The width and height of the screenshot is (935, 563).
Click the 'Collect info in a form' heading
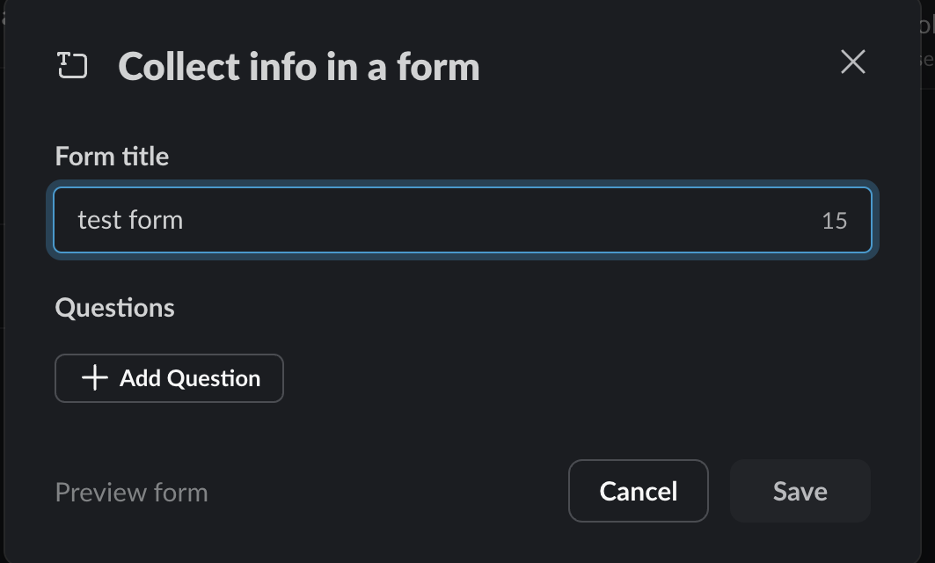pos(299,67)
